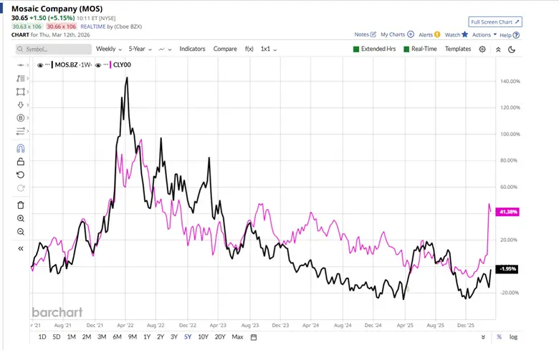
Task: Open the line drawing tools
Action: click(21, 78)
